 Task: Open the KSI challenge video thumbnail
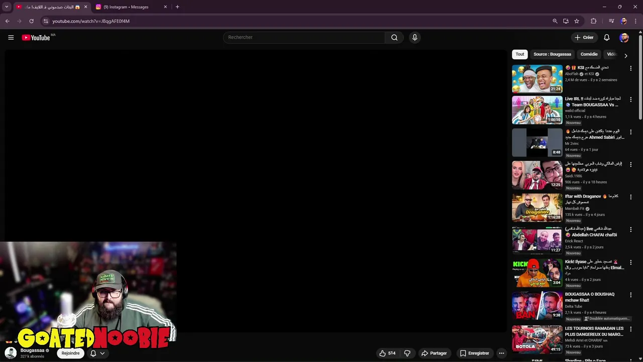[537, 78]
